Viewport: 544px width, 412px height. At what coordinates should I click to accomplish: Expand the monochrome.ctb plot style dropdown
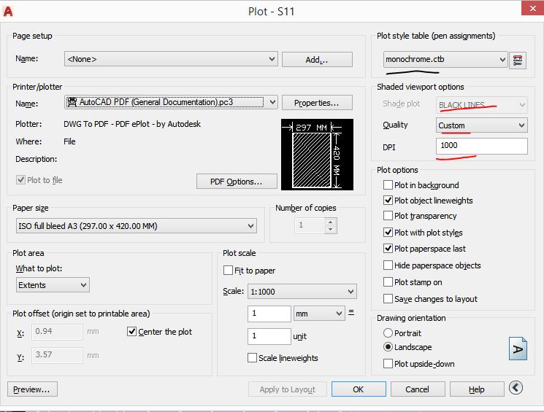(445, 60)
